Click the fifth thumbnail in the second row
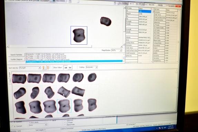 [x=78, y=91]
